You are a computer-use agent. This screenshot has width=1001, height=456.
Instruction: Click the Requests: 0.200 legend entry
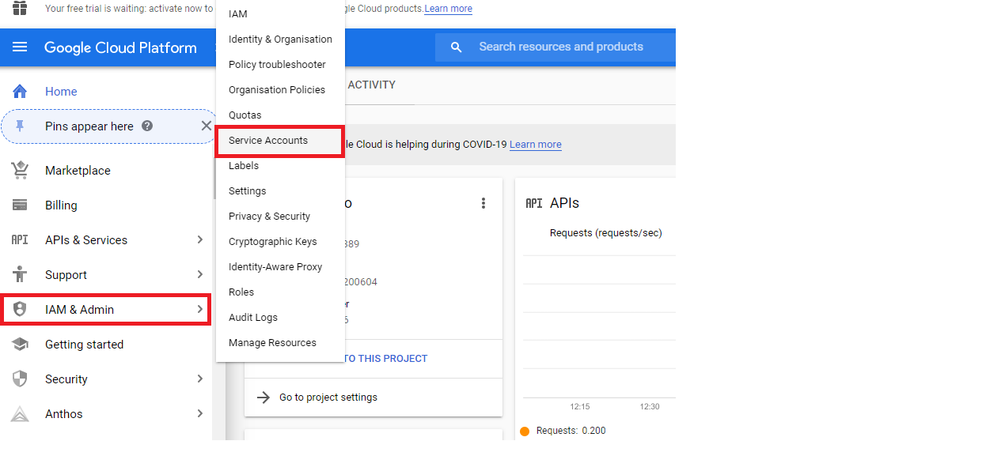coord(563,431)
